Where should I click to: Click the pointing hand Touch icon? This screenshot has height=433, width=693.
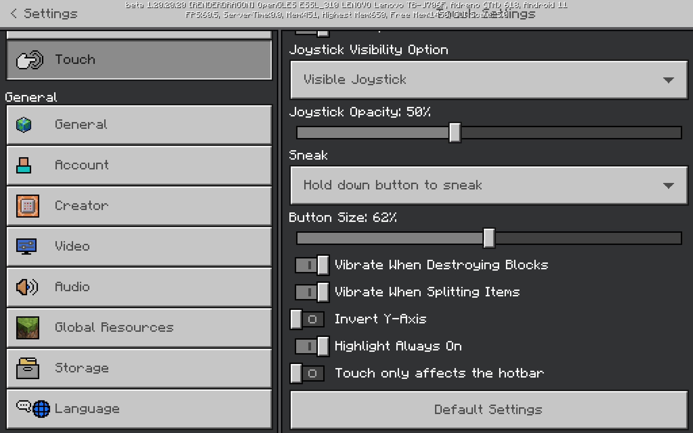click(x=30, y=60)
